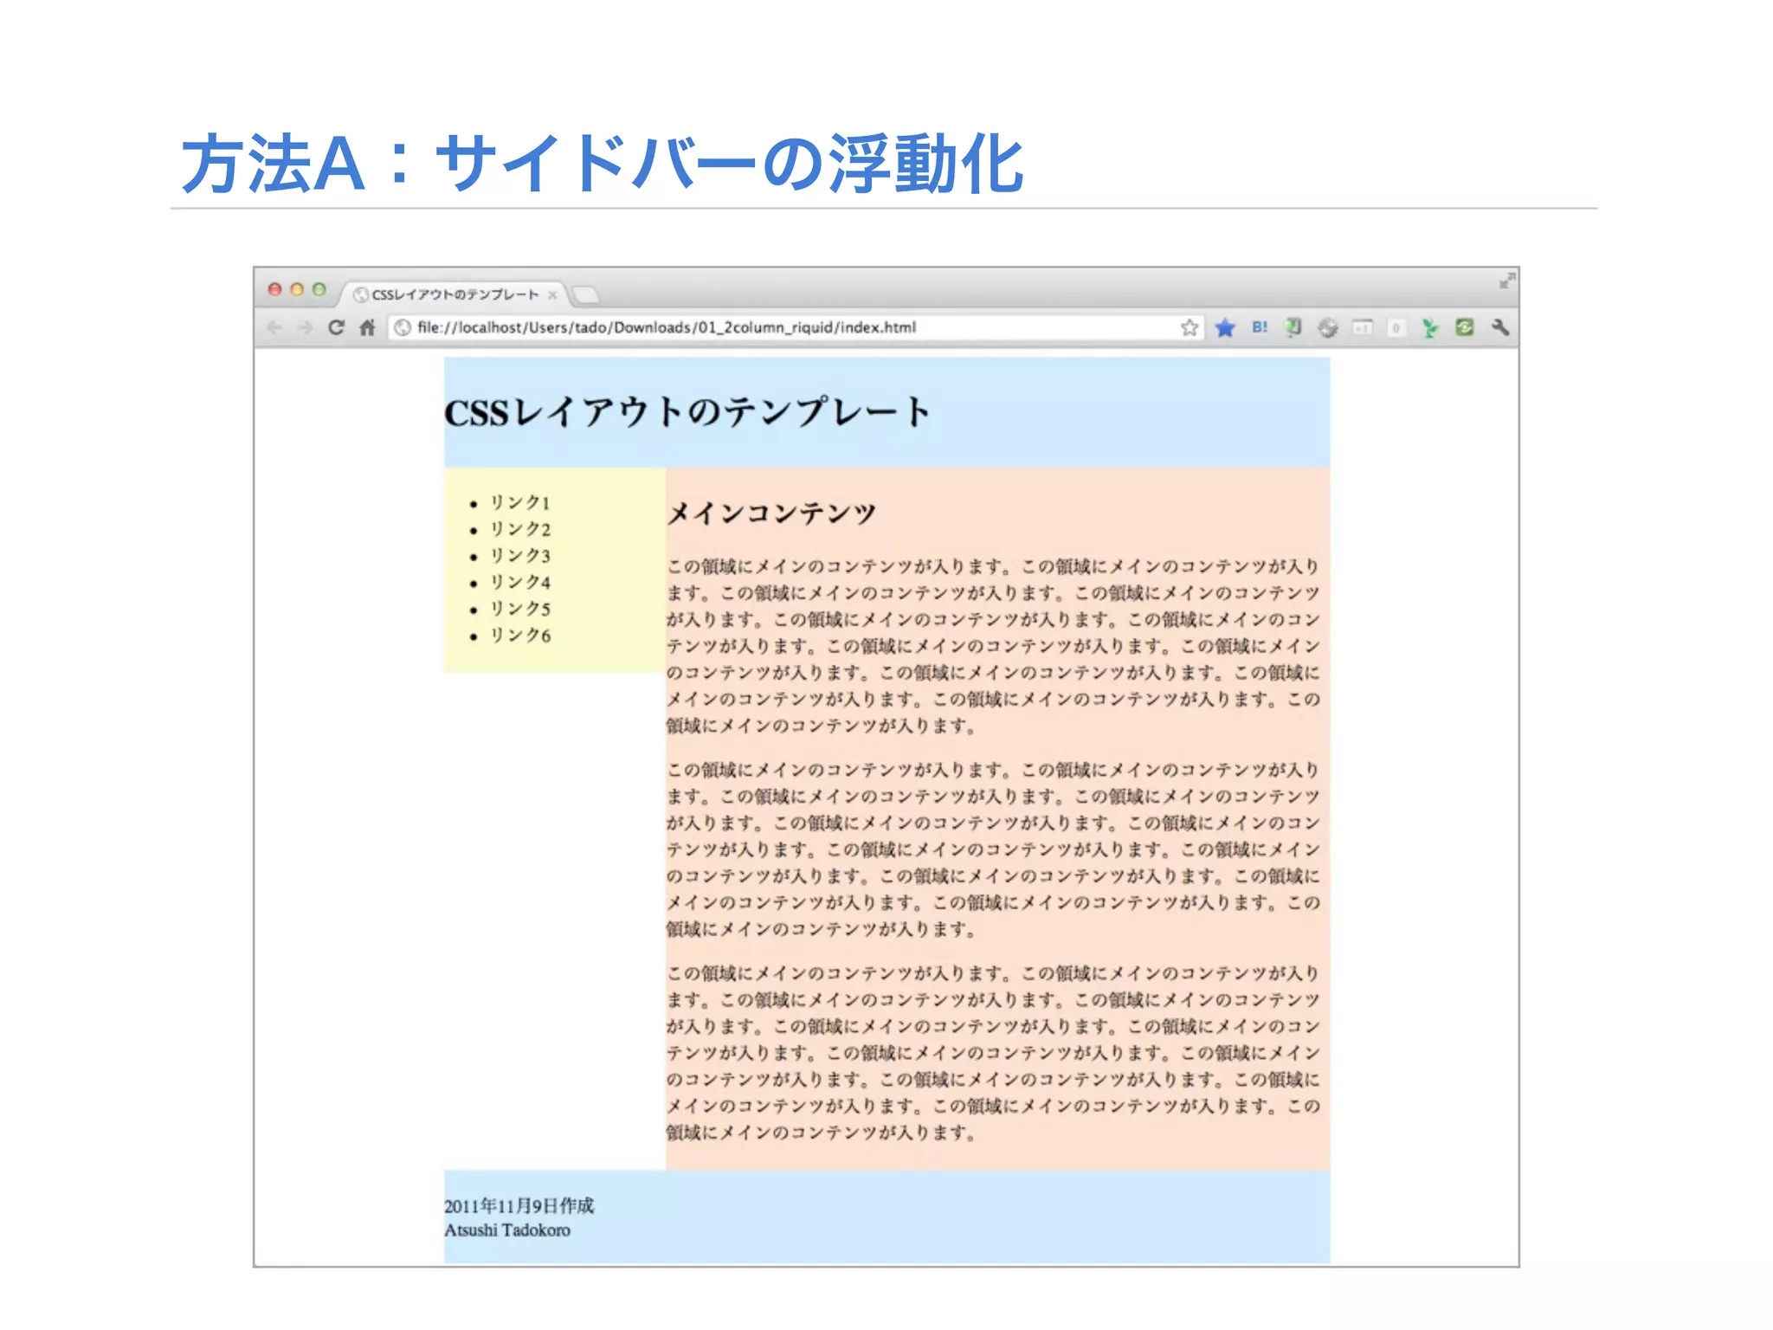Click the back navigation arrow

click(274, 327)
